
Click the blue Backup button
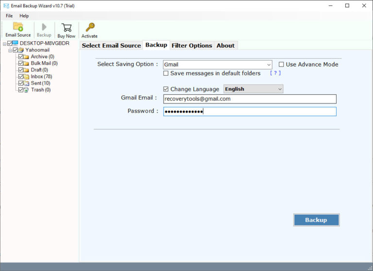[x=316, y=220]
